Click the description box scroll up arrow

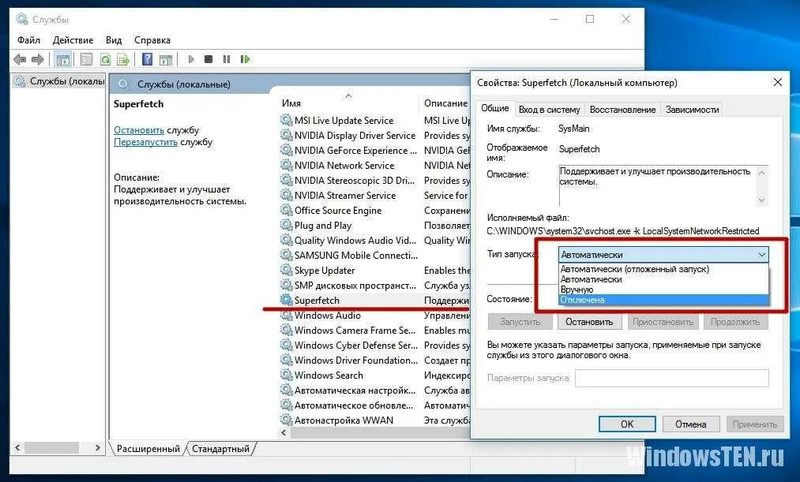coord(761,173)
